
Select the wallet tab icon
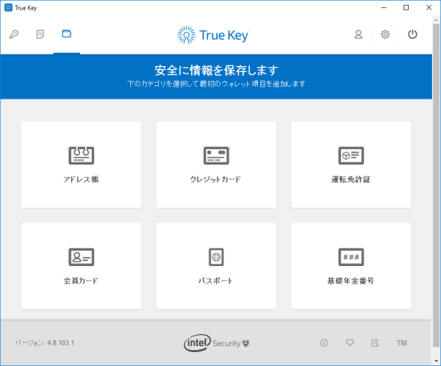(67, 34)
